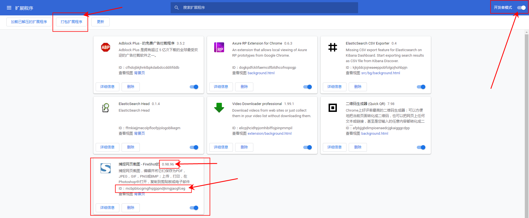Toggle developer mode switch
Image resolution: width=529 pixels, height=218 pixels.
[x=521, y=8]
